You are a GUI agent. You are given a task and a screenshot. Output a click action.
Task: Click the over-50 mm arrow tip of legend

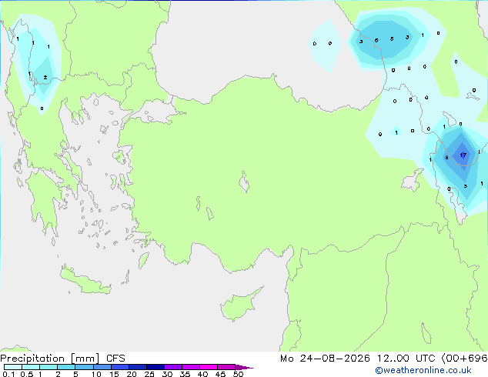click(x=244, y=367)
